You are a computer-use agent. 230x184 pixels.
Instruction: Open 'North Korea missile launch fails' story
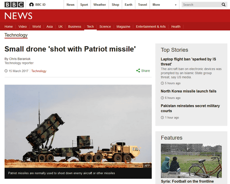pos(189,91)
